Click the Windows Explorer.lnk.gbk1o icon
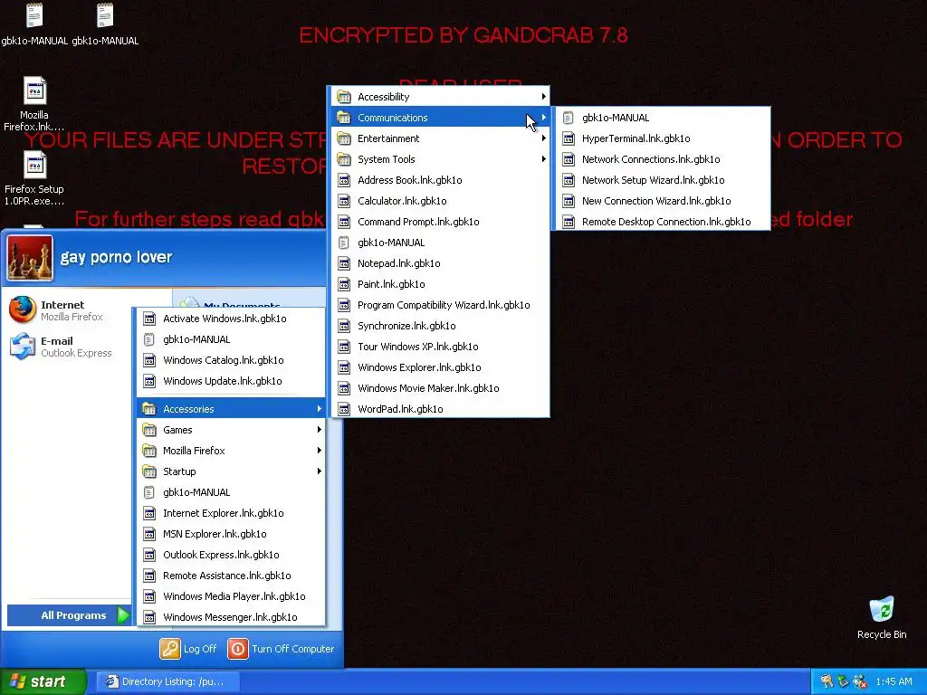The height and width of the screenshot is (695, 927). point(344,367)
